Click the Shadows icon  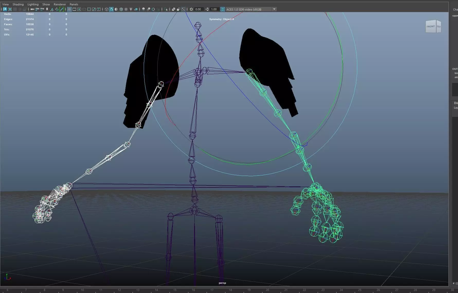point(136,9)
